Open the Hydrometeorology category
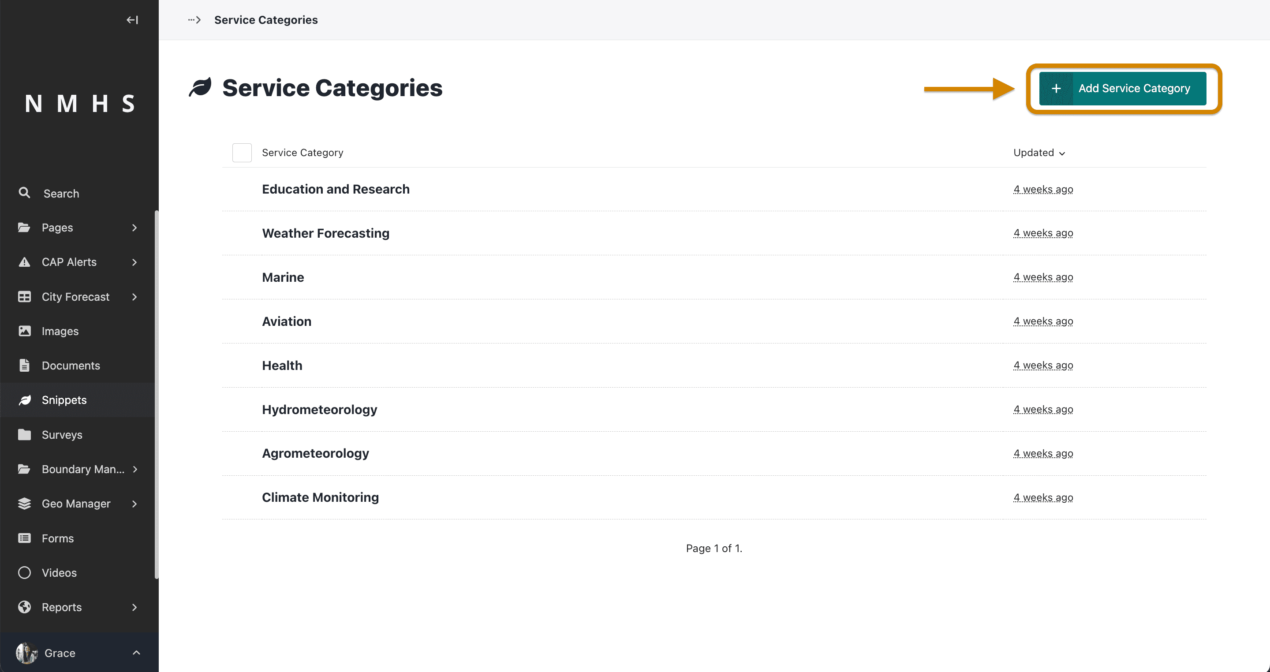Image resolution: width=1270 pixels, height=672 pixels. pyautogui.click(x=319, y=409)
